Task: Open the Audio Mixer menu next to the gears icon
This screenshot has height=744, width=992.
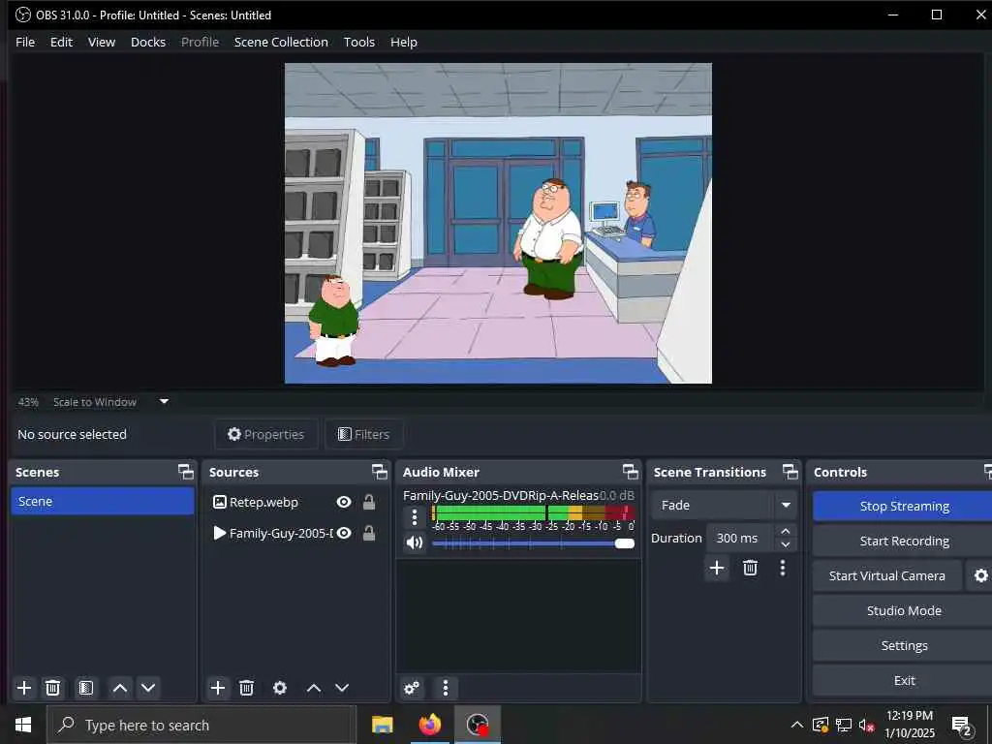Action: pos(446,688)
